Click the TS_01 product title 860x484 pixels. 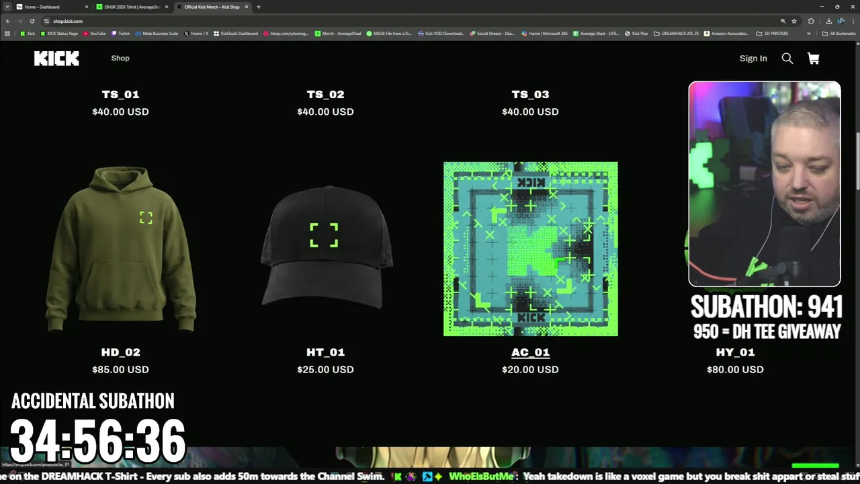click(x=121, y=95)
